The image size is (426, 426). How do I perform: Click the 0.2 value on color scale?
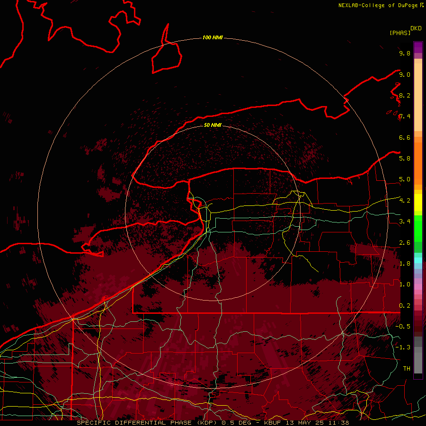coord(405,306)
